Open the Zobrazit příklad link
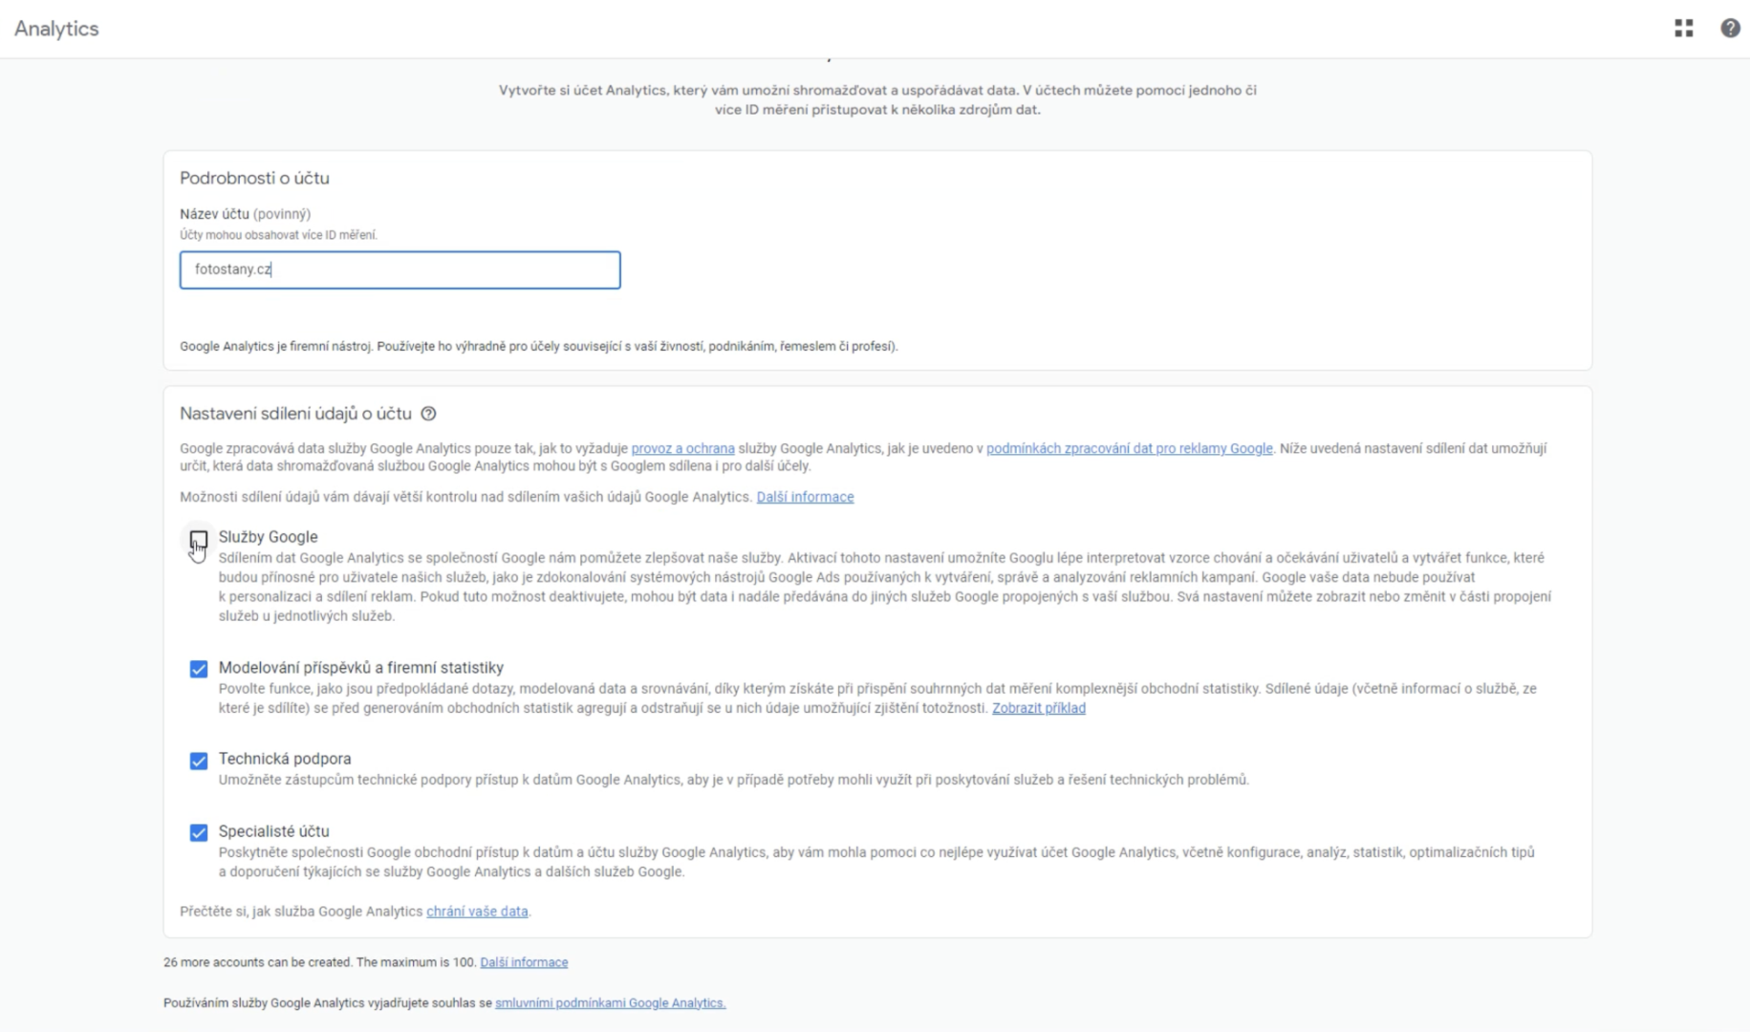Image resolution: width=1750 pixels, height=1032 pixels. 1038,708
